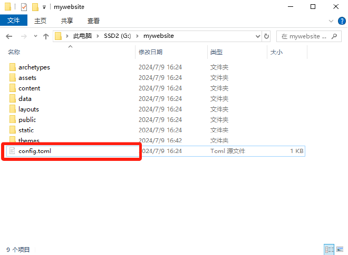Click mywebsite in the address path
Image resolution: width=348 pixels, height=255 pixels.
click(x=159, y=36)
